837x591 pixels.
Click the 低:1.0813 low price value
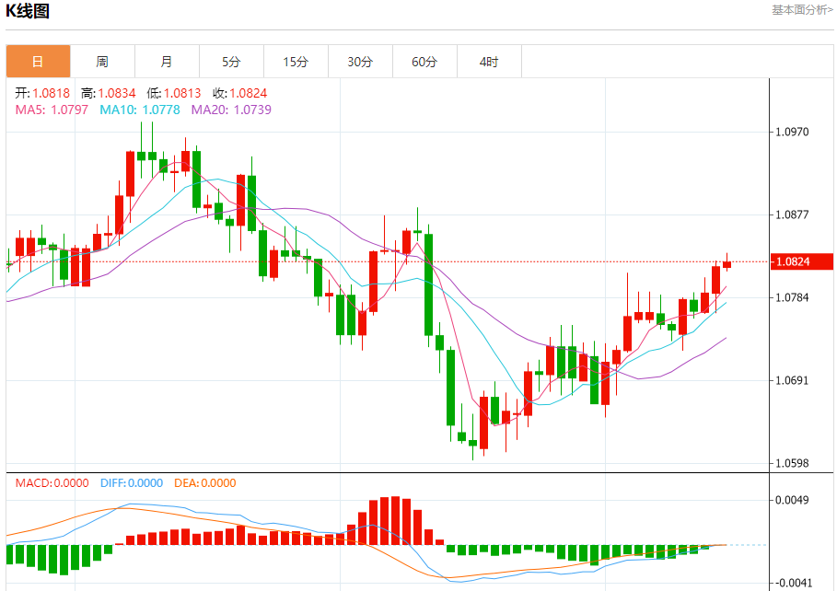click(x=174, y=93)
